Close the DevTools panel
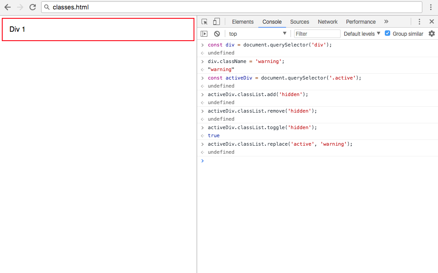 [x=431, y=22]
